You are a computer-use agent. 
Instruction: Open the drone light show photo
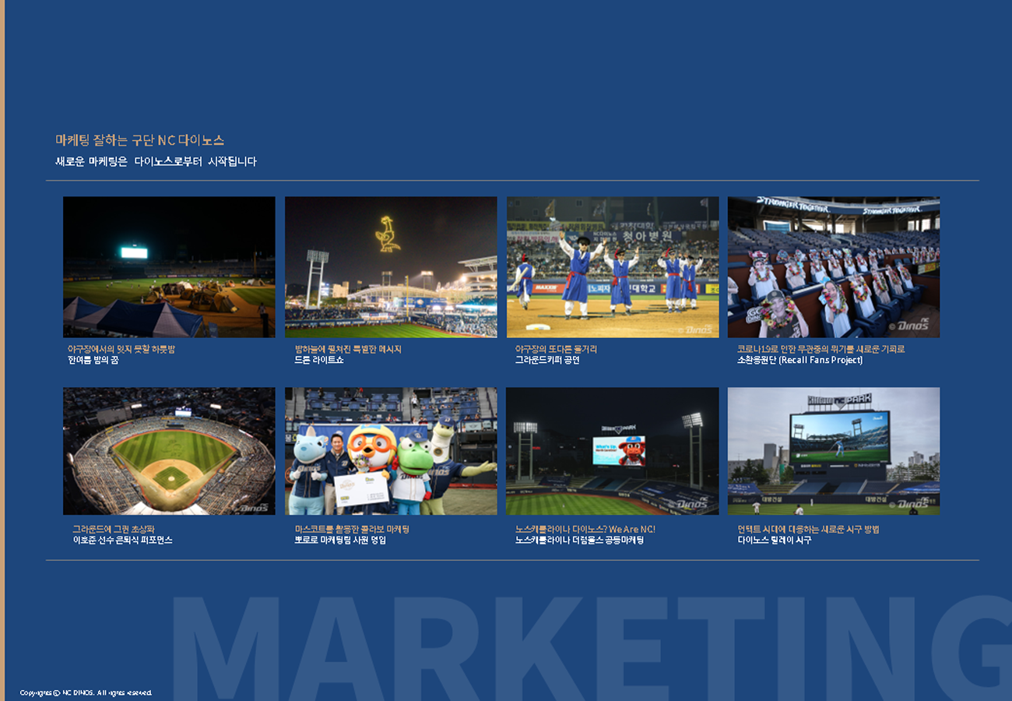coord(391,266)
